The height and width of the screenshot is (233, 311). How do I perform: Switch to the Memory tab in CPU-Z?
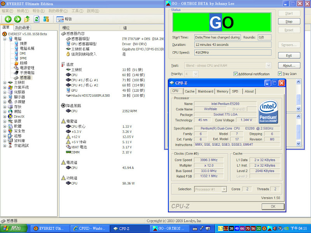[222, 91]
